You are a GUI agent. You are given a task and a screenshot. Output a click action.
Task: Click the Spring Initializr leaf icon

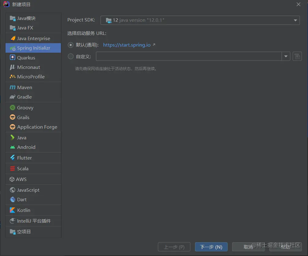(x=13, y=48)
